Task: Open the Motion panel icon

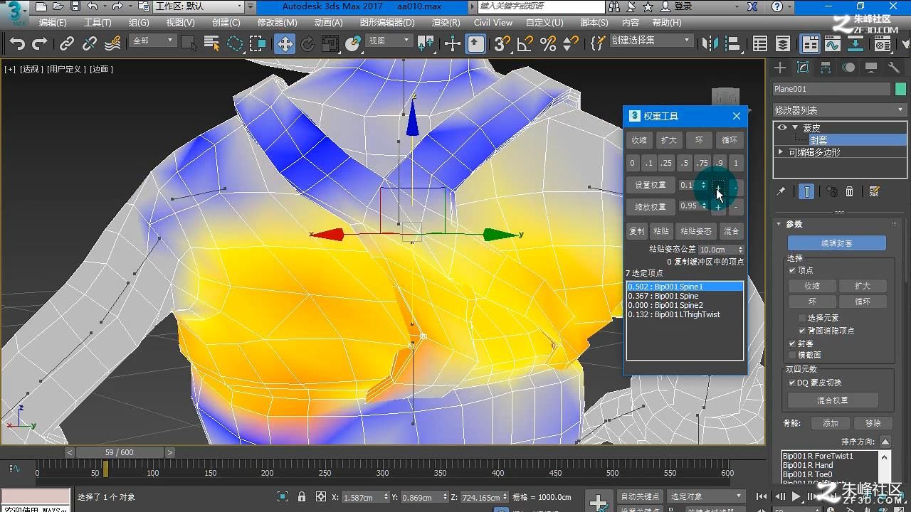Action: (x=848, y=68)
